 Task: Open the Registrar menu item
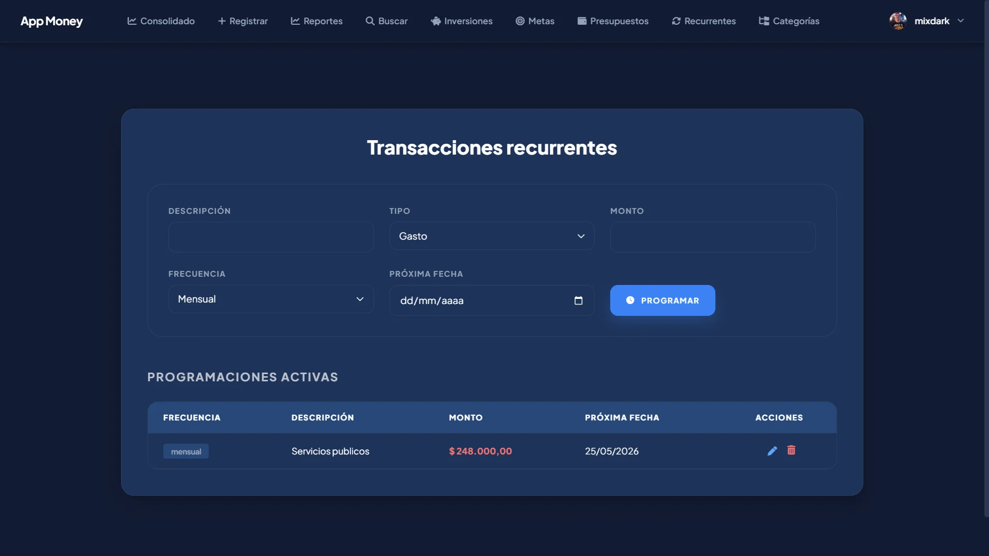pyautogui.click(x=243, y=21)
